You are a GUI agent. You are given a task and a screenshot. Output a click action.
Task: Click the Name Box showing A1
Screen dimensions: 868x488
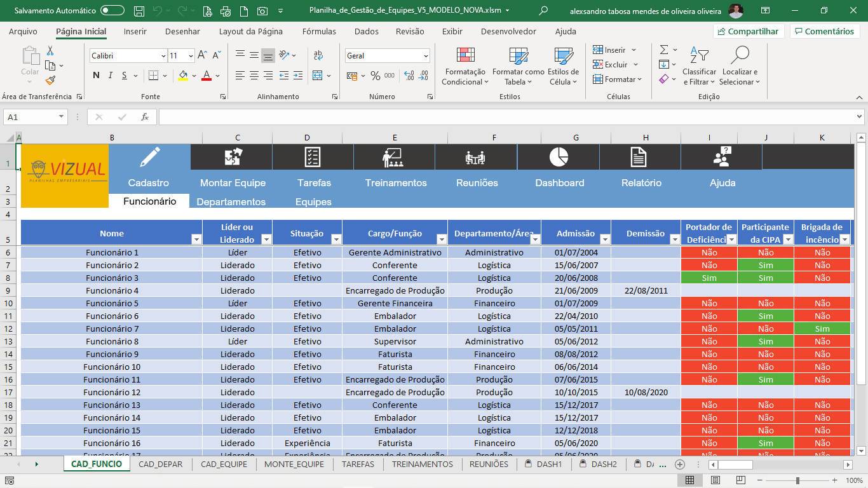point(31,117)
